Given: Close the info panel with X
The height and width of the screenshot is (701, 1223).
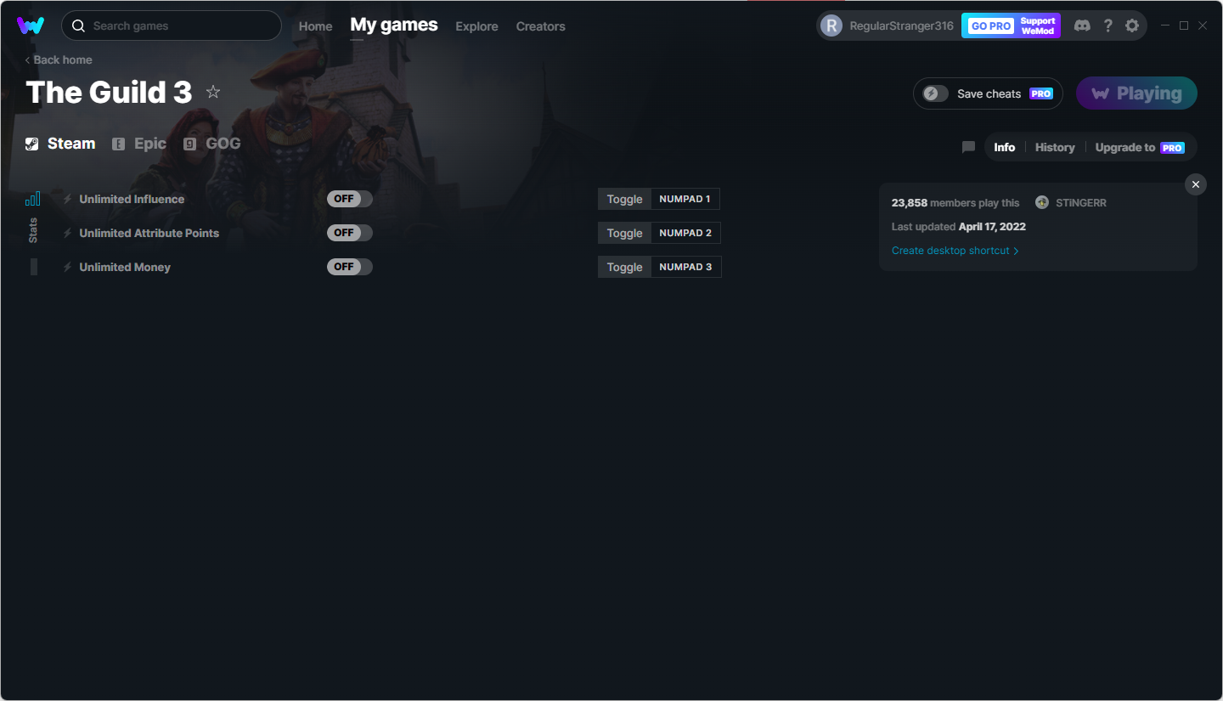Looking at the screenshot, I should (x=1196, y=184).
